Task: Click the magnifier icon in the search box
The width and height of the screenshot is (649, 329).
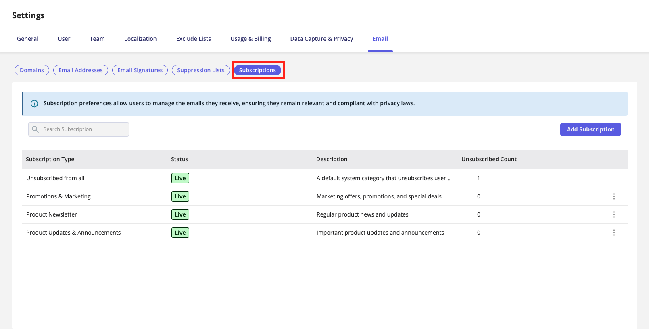Action: (x=35, y=129)
